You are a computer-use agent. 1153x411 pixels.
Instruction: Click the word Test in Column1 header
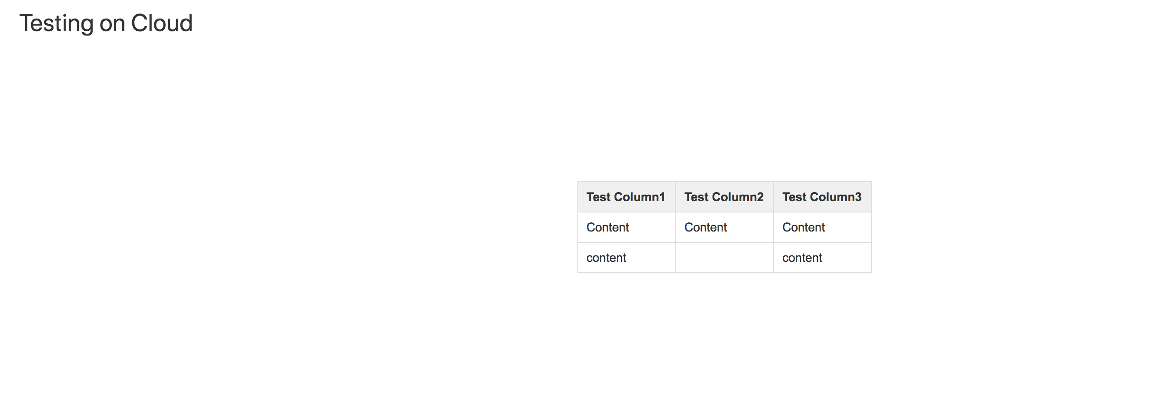(598, 197)
